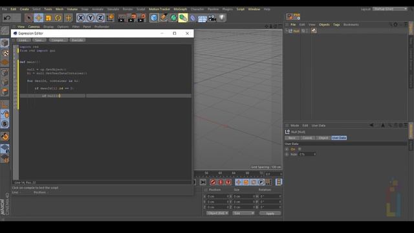Click the Python tag on Null object
Viewport: 414px width, 233px height.
314,31
